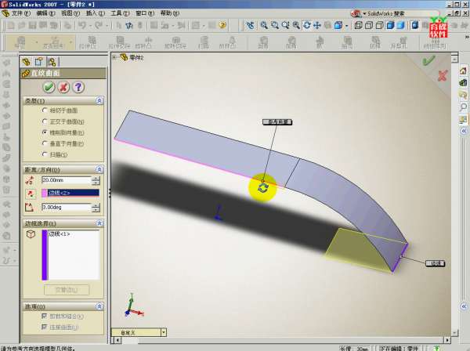Collapse the 类型 section

pos(99,100)
